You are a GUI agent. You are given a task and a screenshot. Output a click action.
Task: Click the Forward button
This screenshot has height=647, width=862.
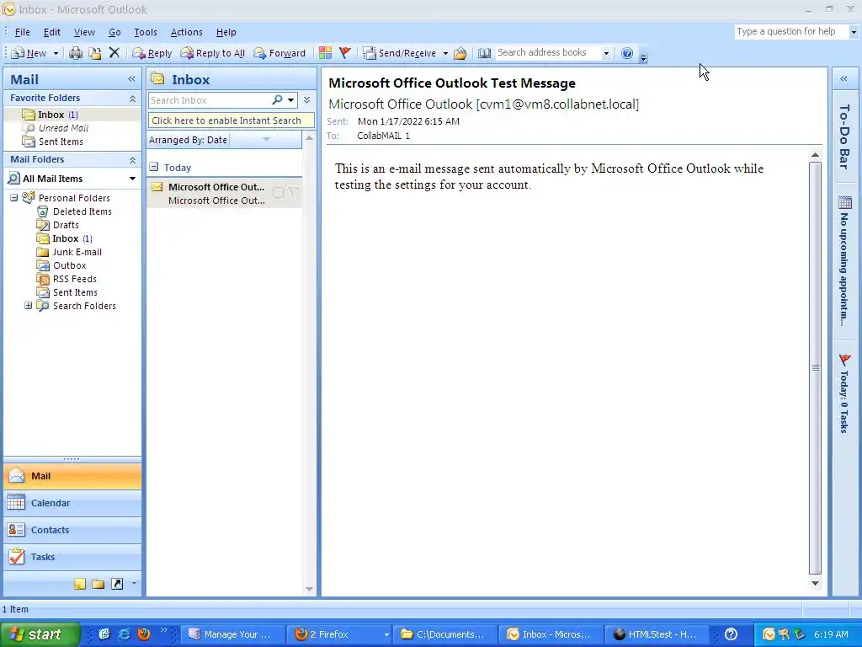point(279,53)
